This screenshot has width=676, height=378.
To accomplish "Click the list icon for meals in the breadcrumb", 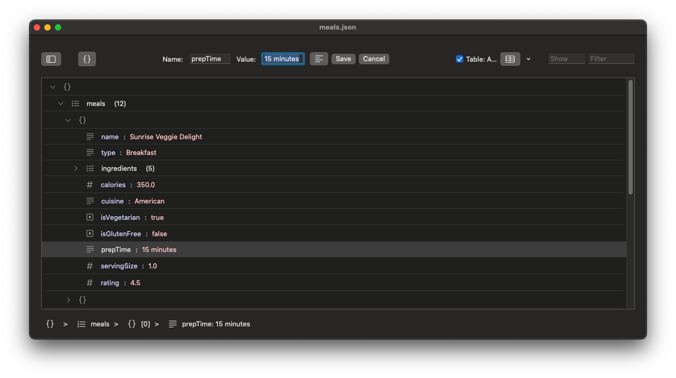I will pyautogui.click(x=82, y=324).
